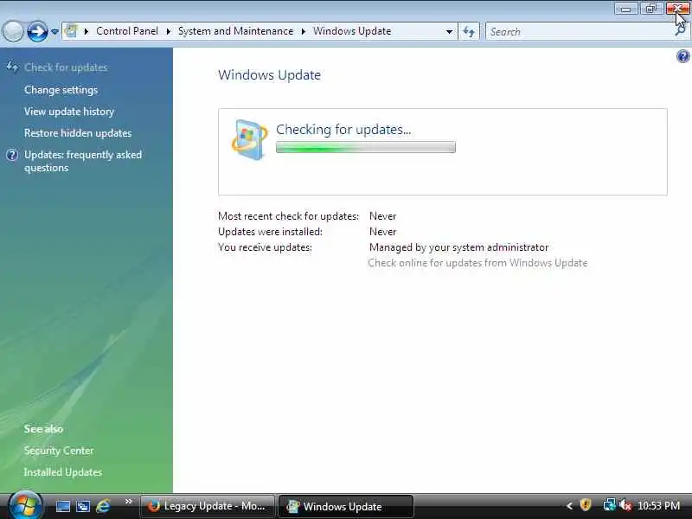The image size is (692, 519).
Task: Select System and Maintenance breadcrumb
Action: pyautogui.click(x=235, y=31)
